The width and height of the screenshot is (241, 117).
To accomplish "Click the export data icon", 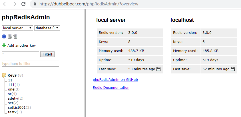I will (10, 37).
